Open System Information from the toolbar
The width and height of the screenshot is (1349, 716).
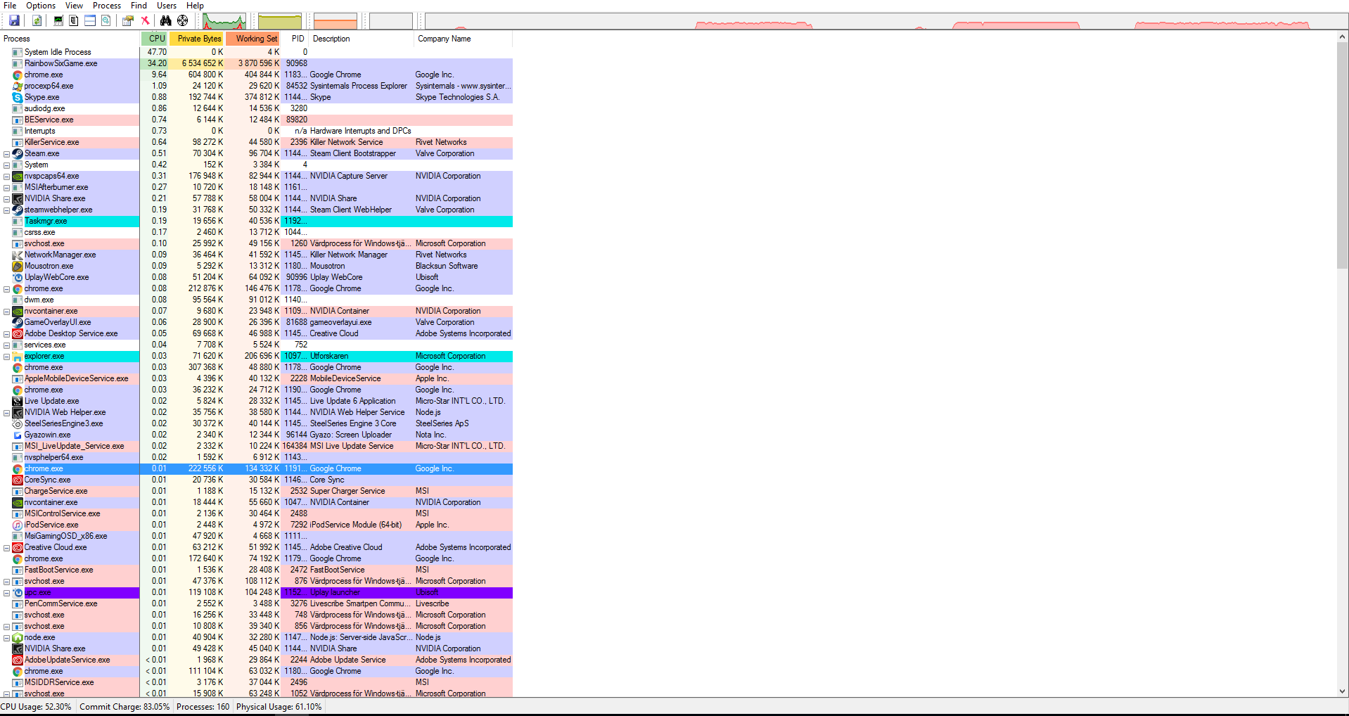click(x=58, y=20)
